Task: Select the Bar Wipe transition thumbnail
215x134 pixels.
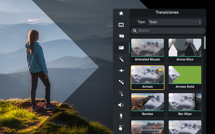Action: (185, 102)
